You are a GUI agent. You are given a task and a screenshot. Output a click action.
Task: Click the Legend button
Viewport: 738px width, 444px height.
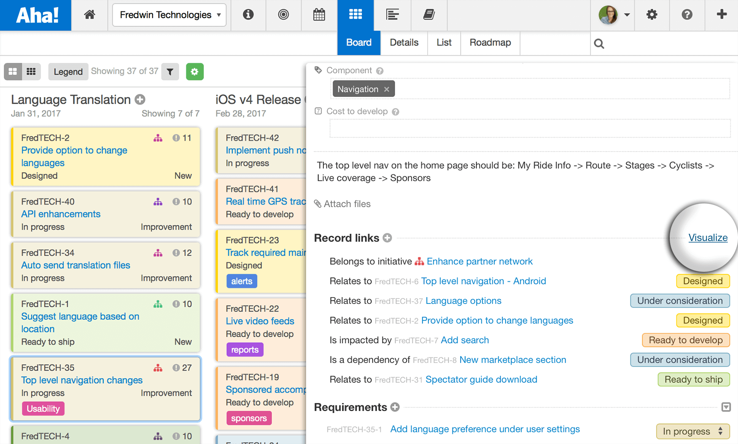[68, 72]
